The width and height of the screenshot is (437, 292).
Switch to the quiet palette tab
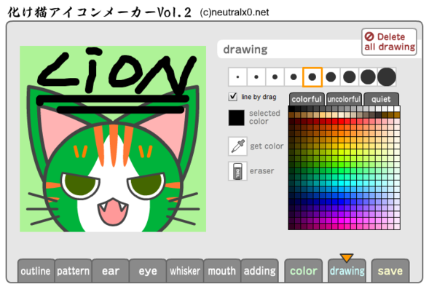pyautogui.click(x=381, y=99)
